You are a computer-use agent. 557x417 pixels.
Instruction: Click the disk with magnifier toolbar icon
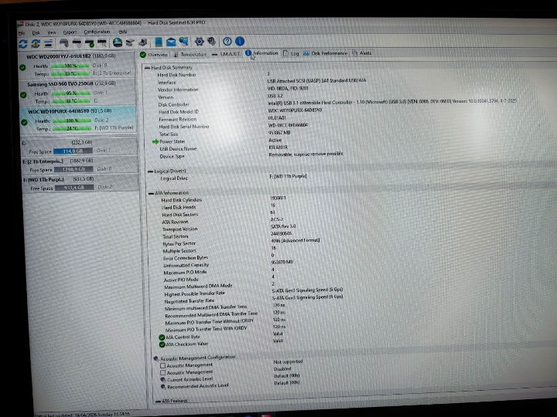102,43
